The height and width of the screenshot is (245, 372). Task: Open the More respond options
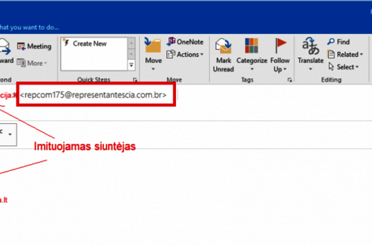tap(32, 63)
